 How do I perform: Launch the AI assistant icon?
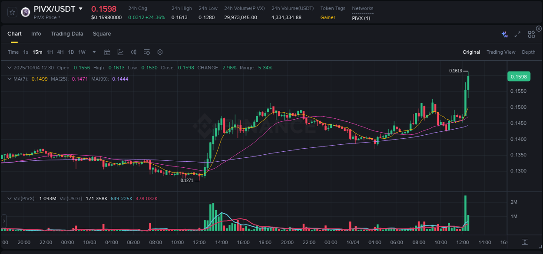[x=504, y=34]
